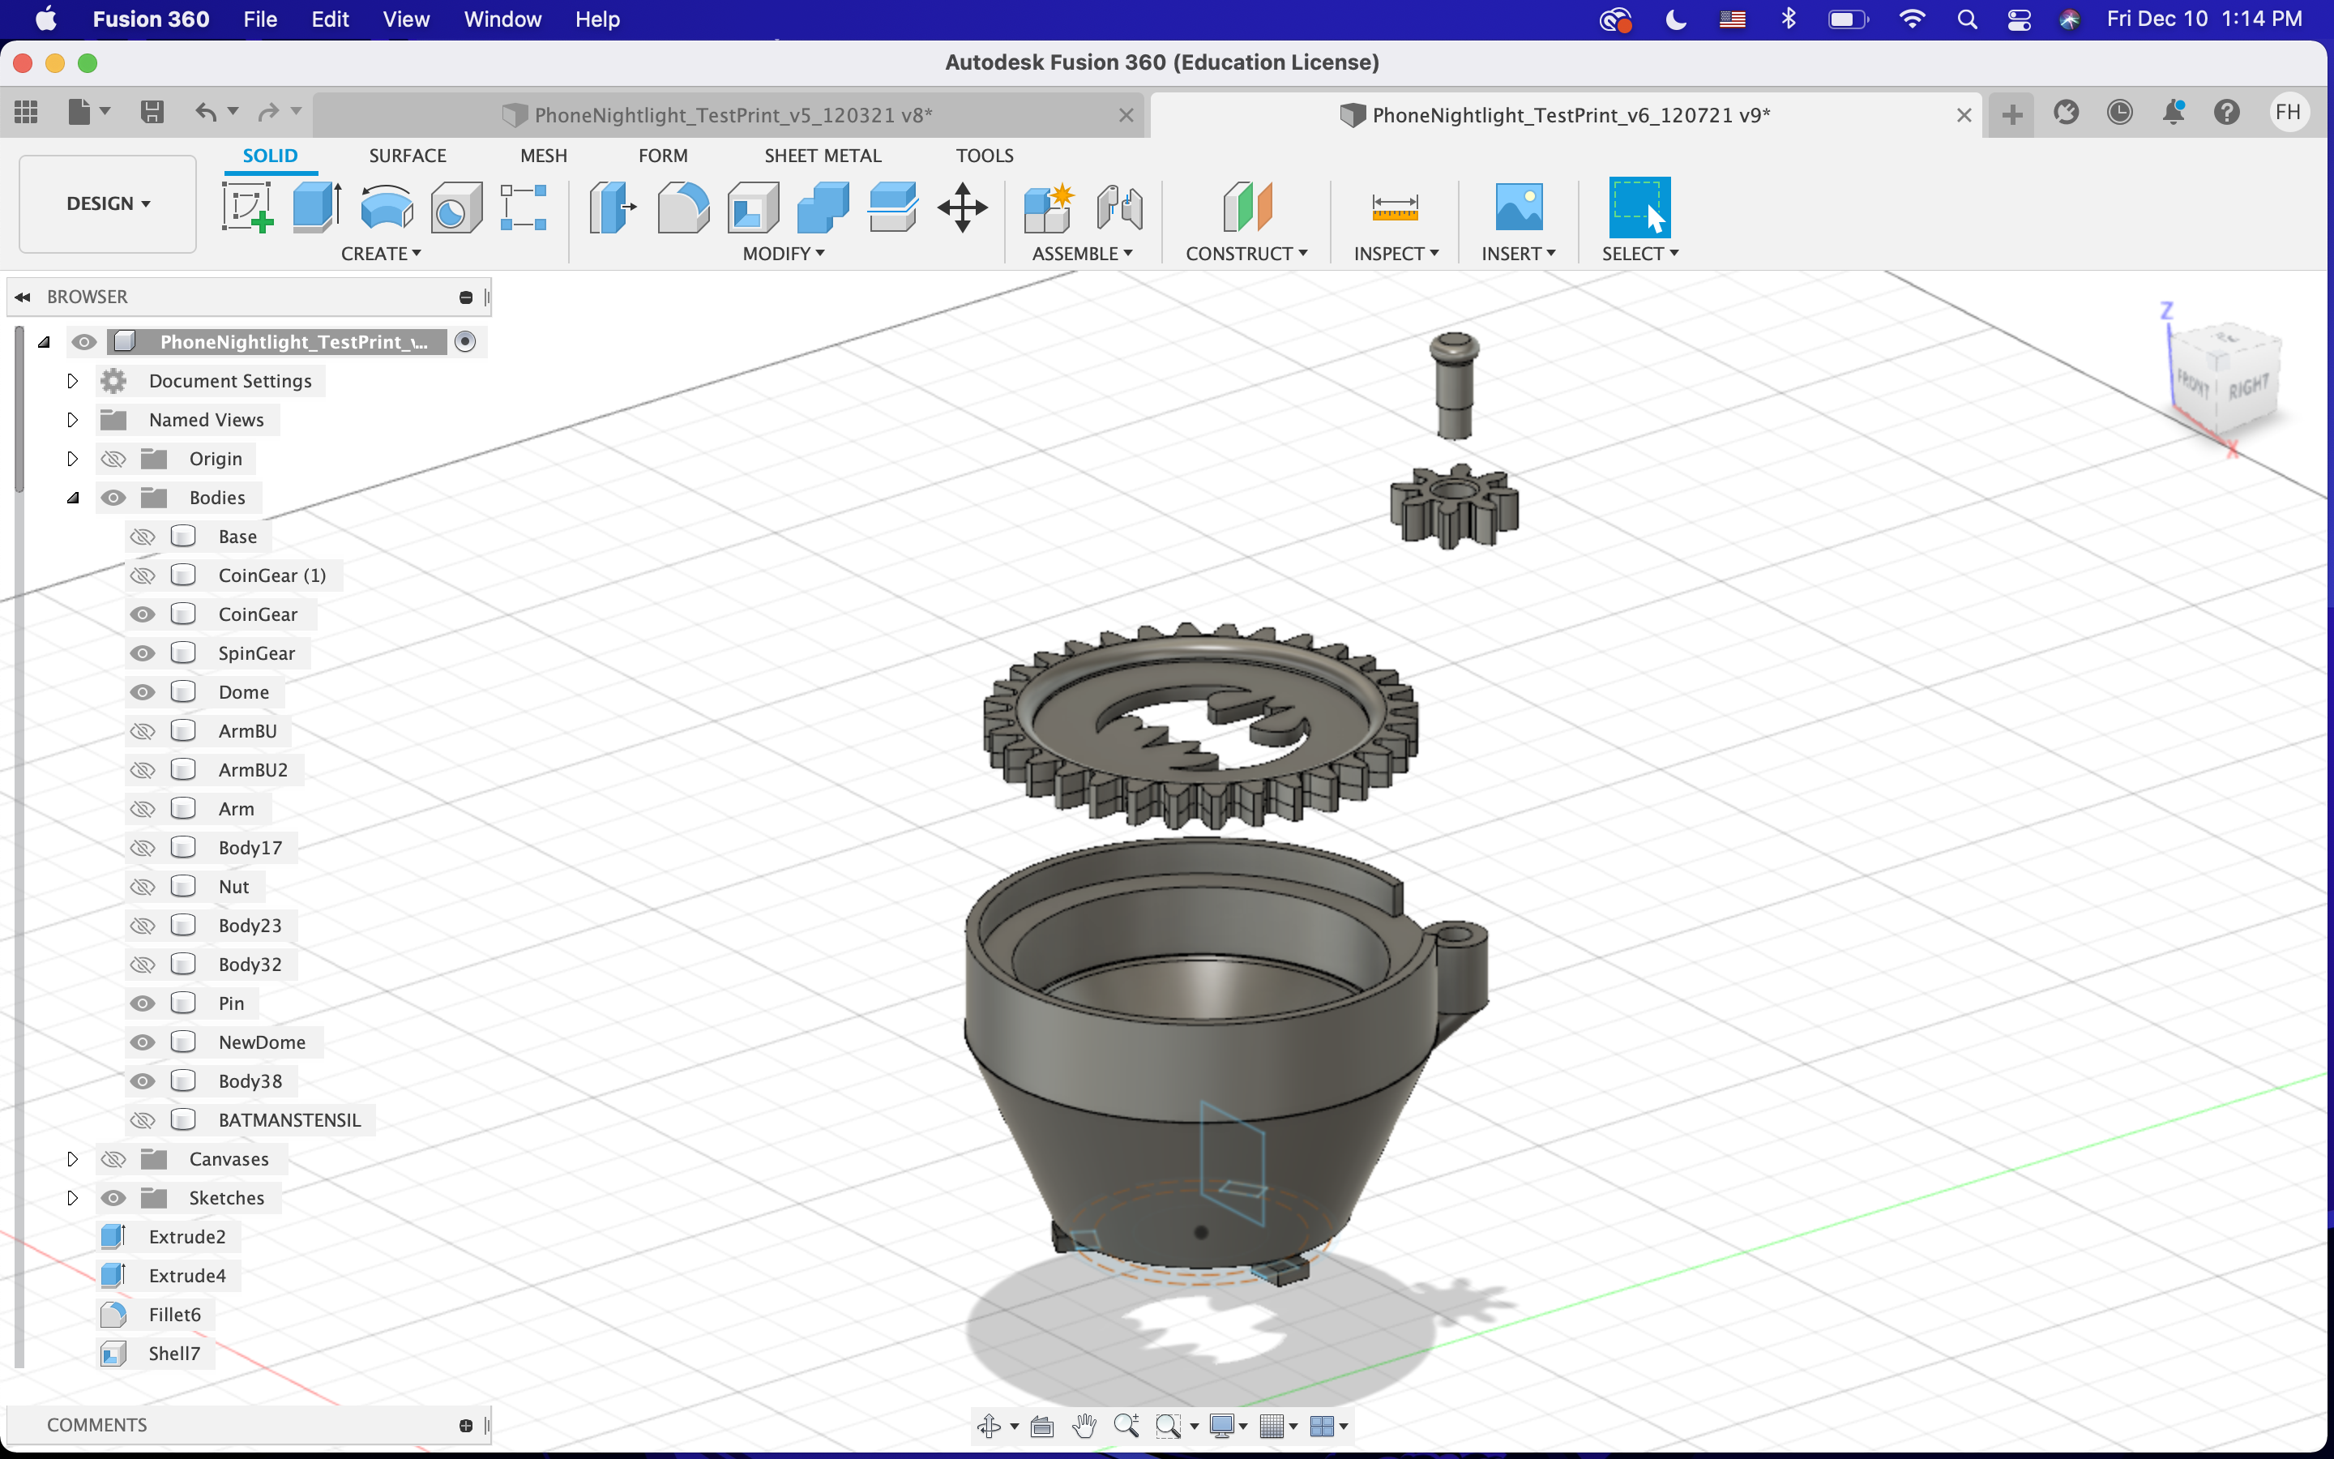Click the New Component icon
The width and height of the screenshot is (2334, 1459).
coord(1049,208)
